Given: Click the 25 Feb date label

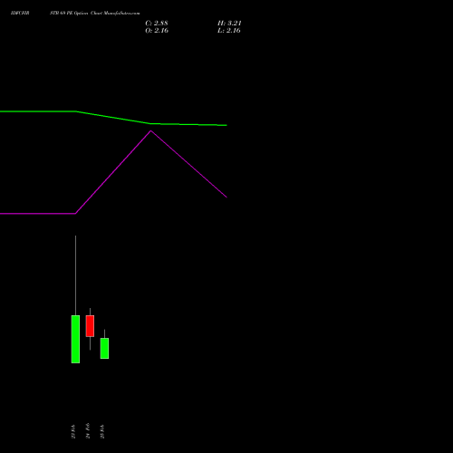Looking at the screenshot, I should coord(102,431).
